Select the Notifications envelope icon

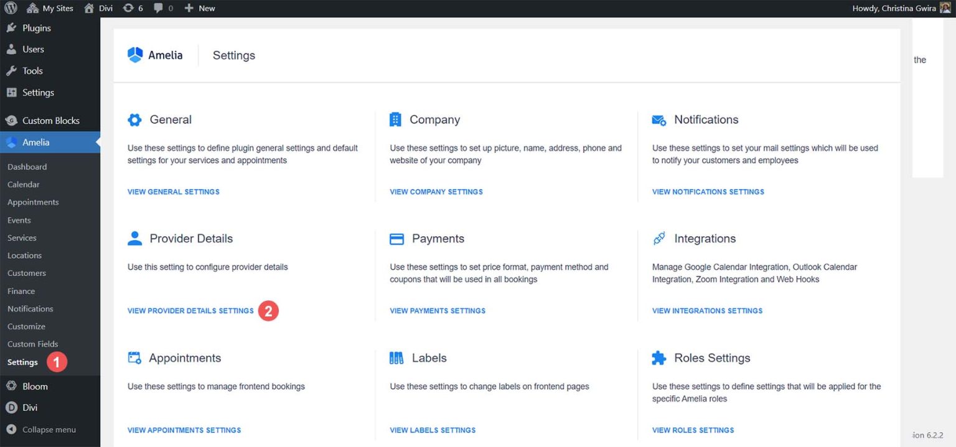tap(658, 119)
